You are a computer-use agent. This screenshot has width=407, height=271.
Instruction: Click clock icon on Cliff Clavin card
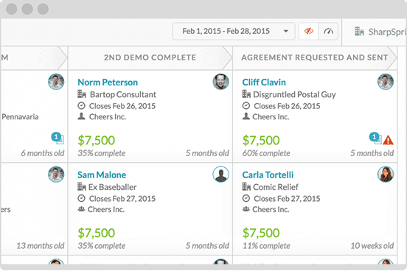(246, 106)
